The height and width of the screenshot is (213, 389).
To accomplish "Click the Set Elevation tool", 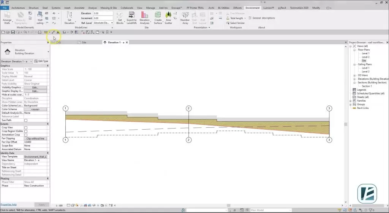I will (70, 17).
